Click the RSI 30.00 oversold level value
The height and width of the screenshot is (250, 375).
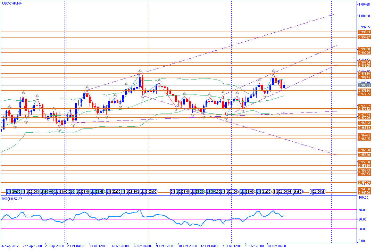click(363, 229)
